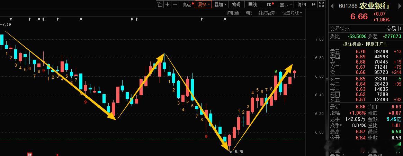
Task: Select the 卖三 6.68 order row
Action: (x=366, y=62)
